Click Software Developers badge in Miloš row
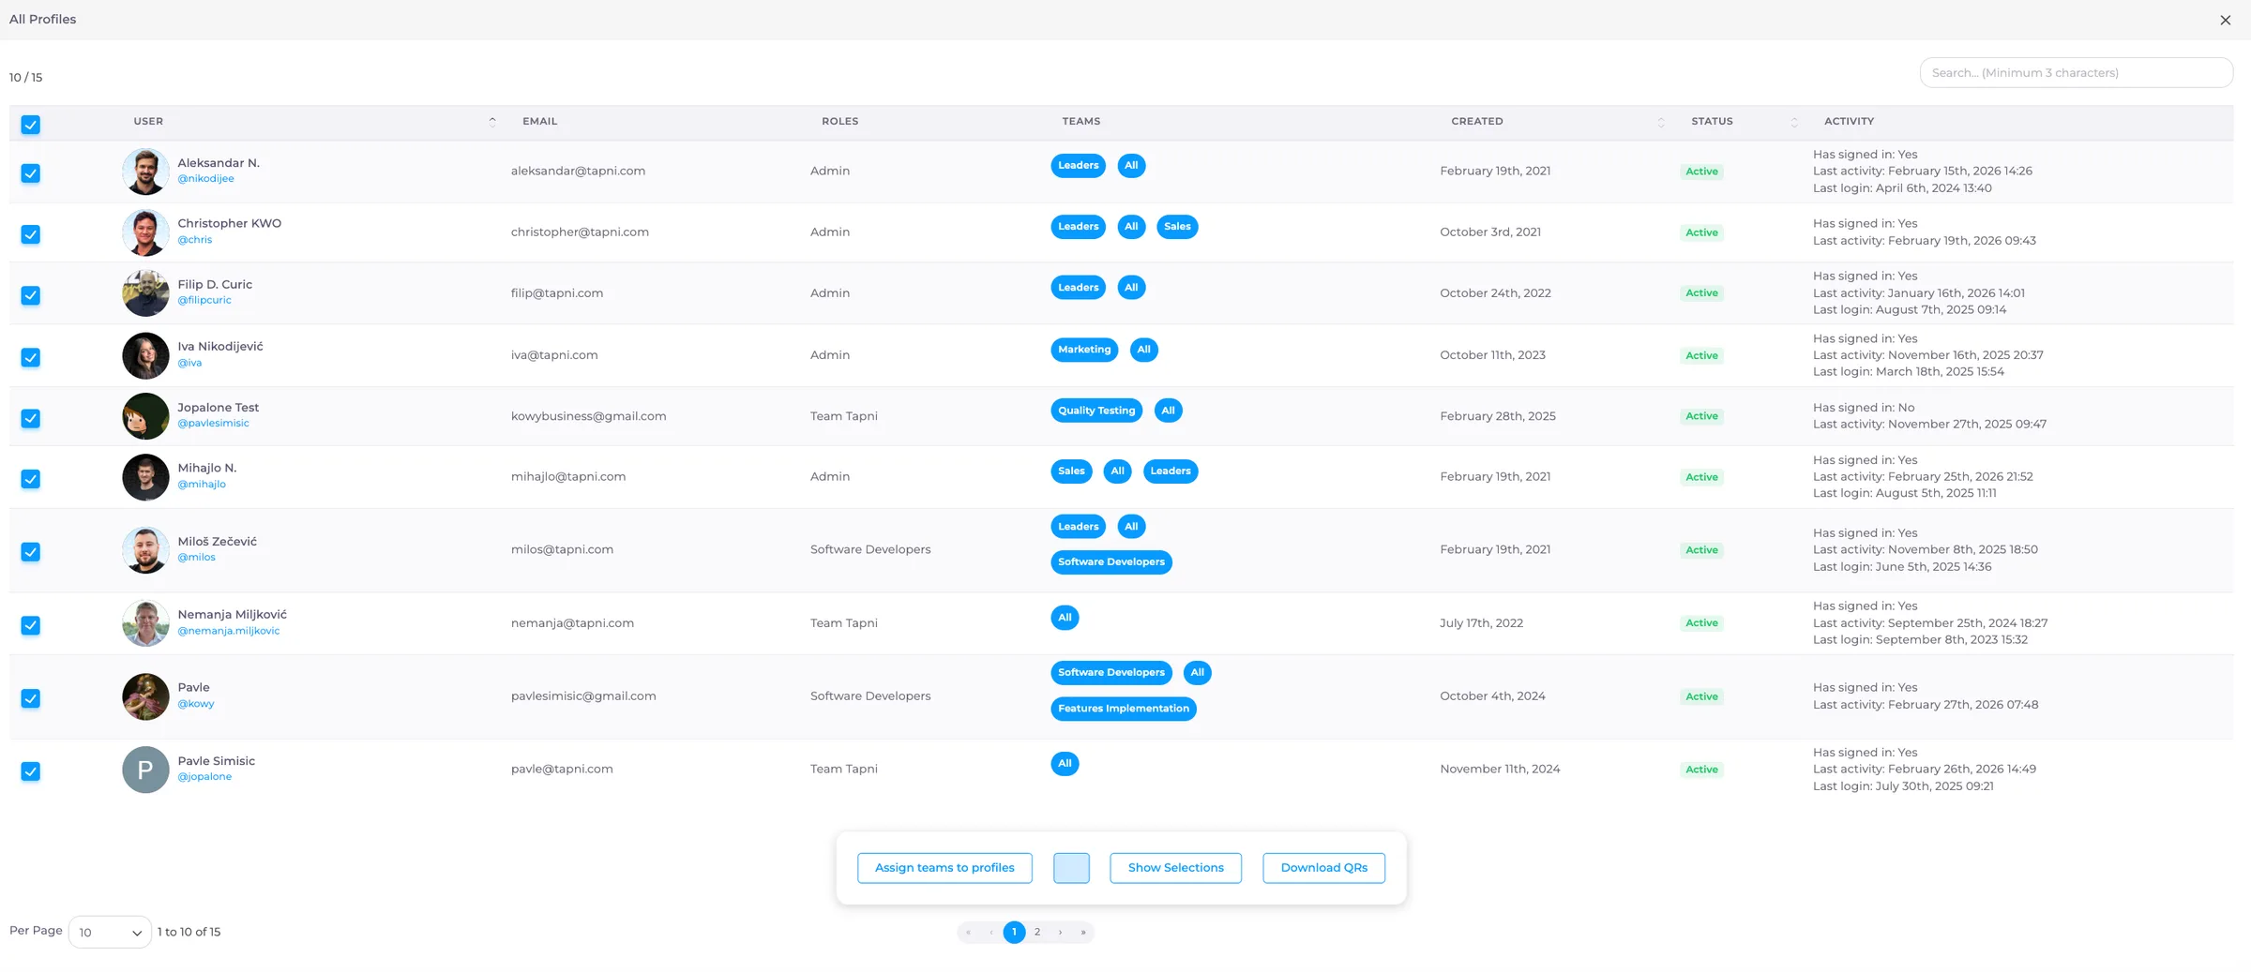The height and width of the screenshot is (972, 2251). pyautogui.click(x=1111, y=562)
